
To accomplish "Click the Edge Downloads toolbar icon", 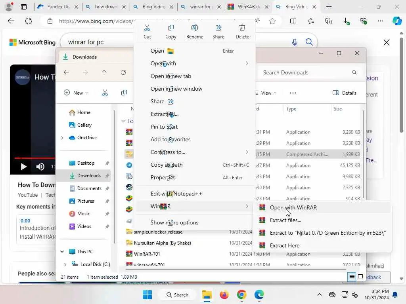I will [x=346, y=21].
